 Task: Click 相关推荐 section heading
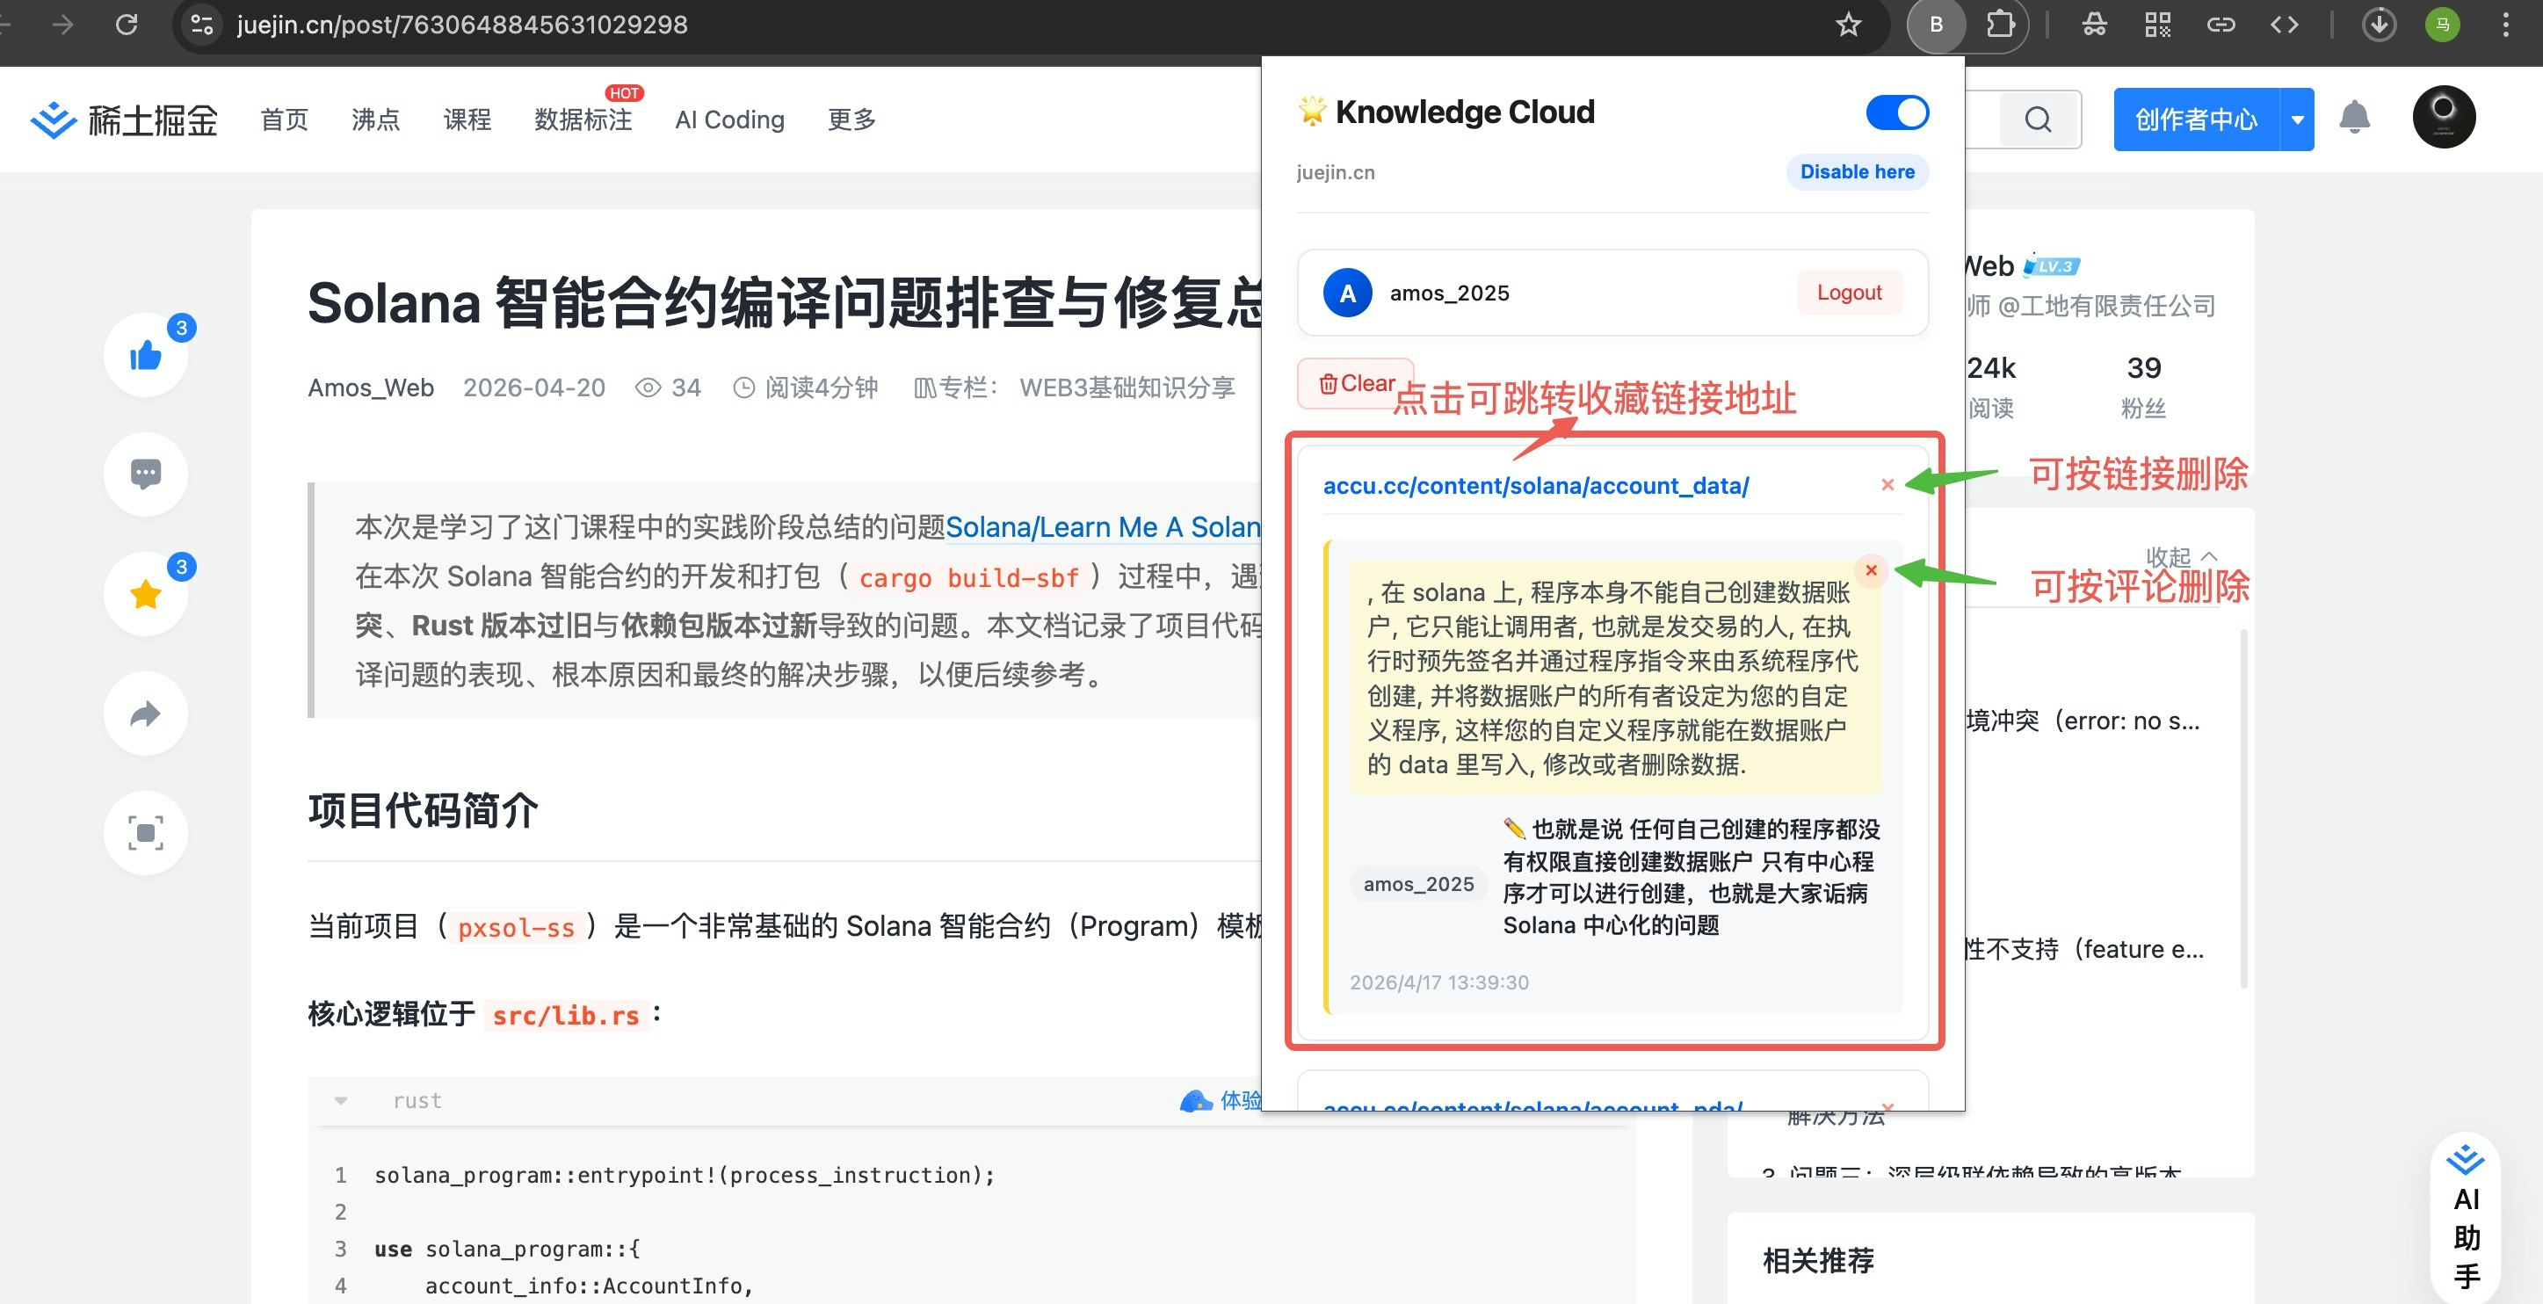[x=1818, y=1261]
